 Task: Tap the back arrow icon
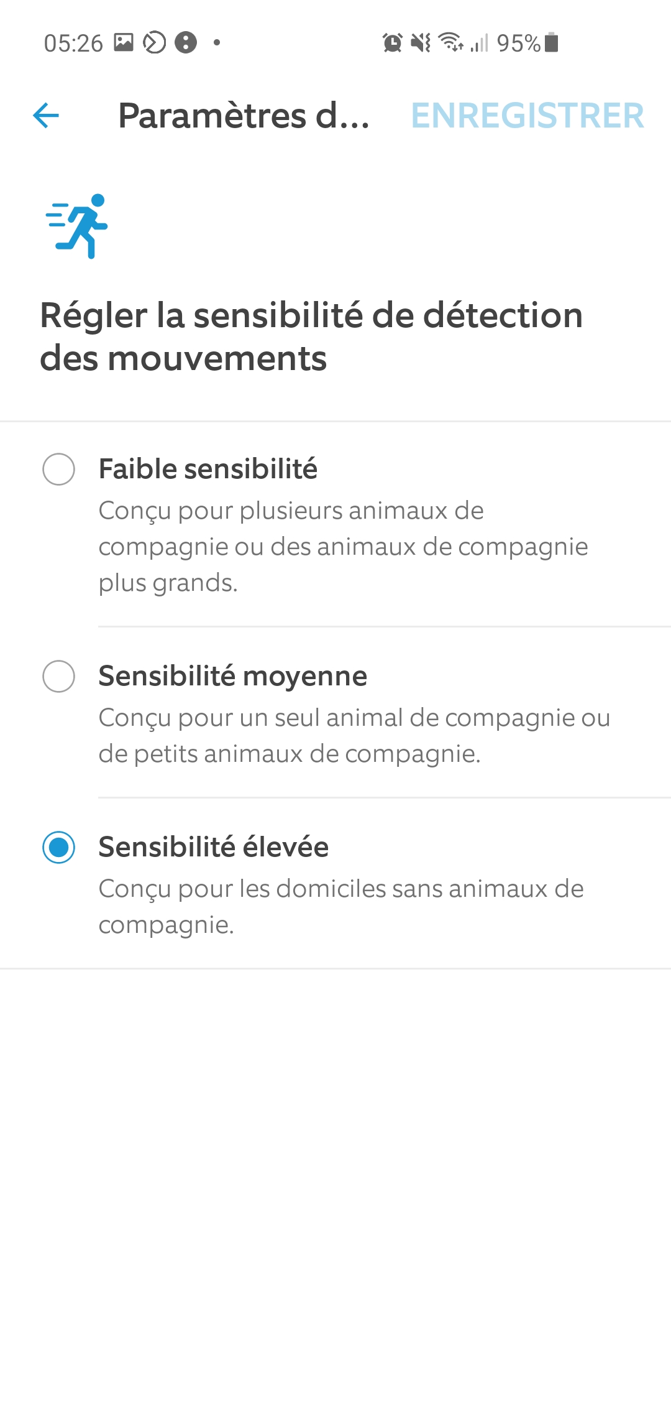click(46, 116)
